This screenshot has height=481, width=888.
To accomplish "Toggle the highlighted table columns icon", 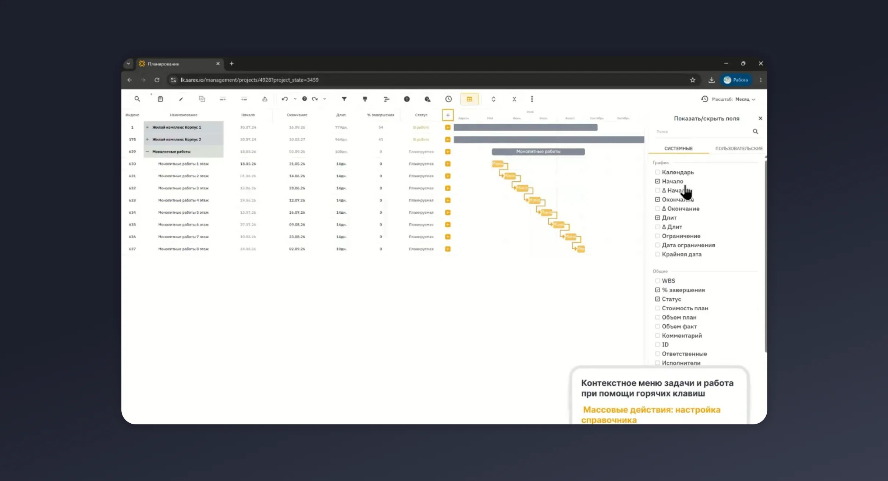I will [x=469, y=99].
